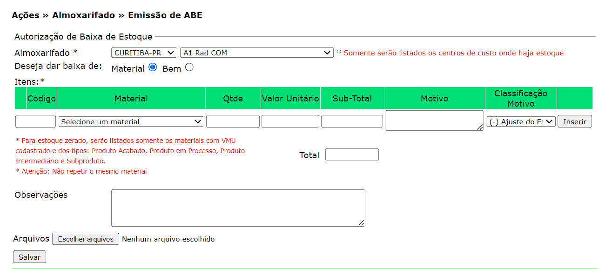Focus the Qtde input field

coord(233,121)
